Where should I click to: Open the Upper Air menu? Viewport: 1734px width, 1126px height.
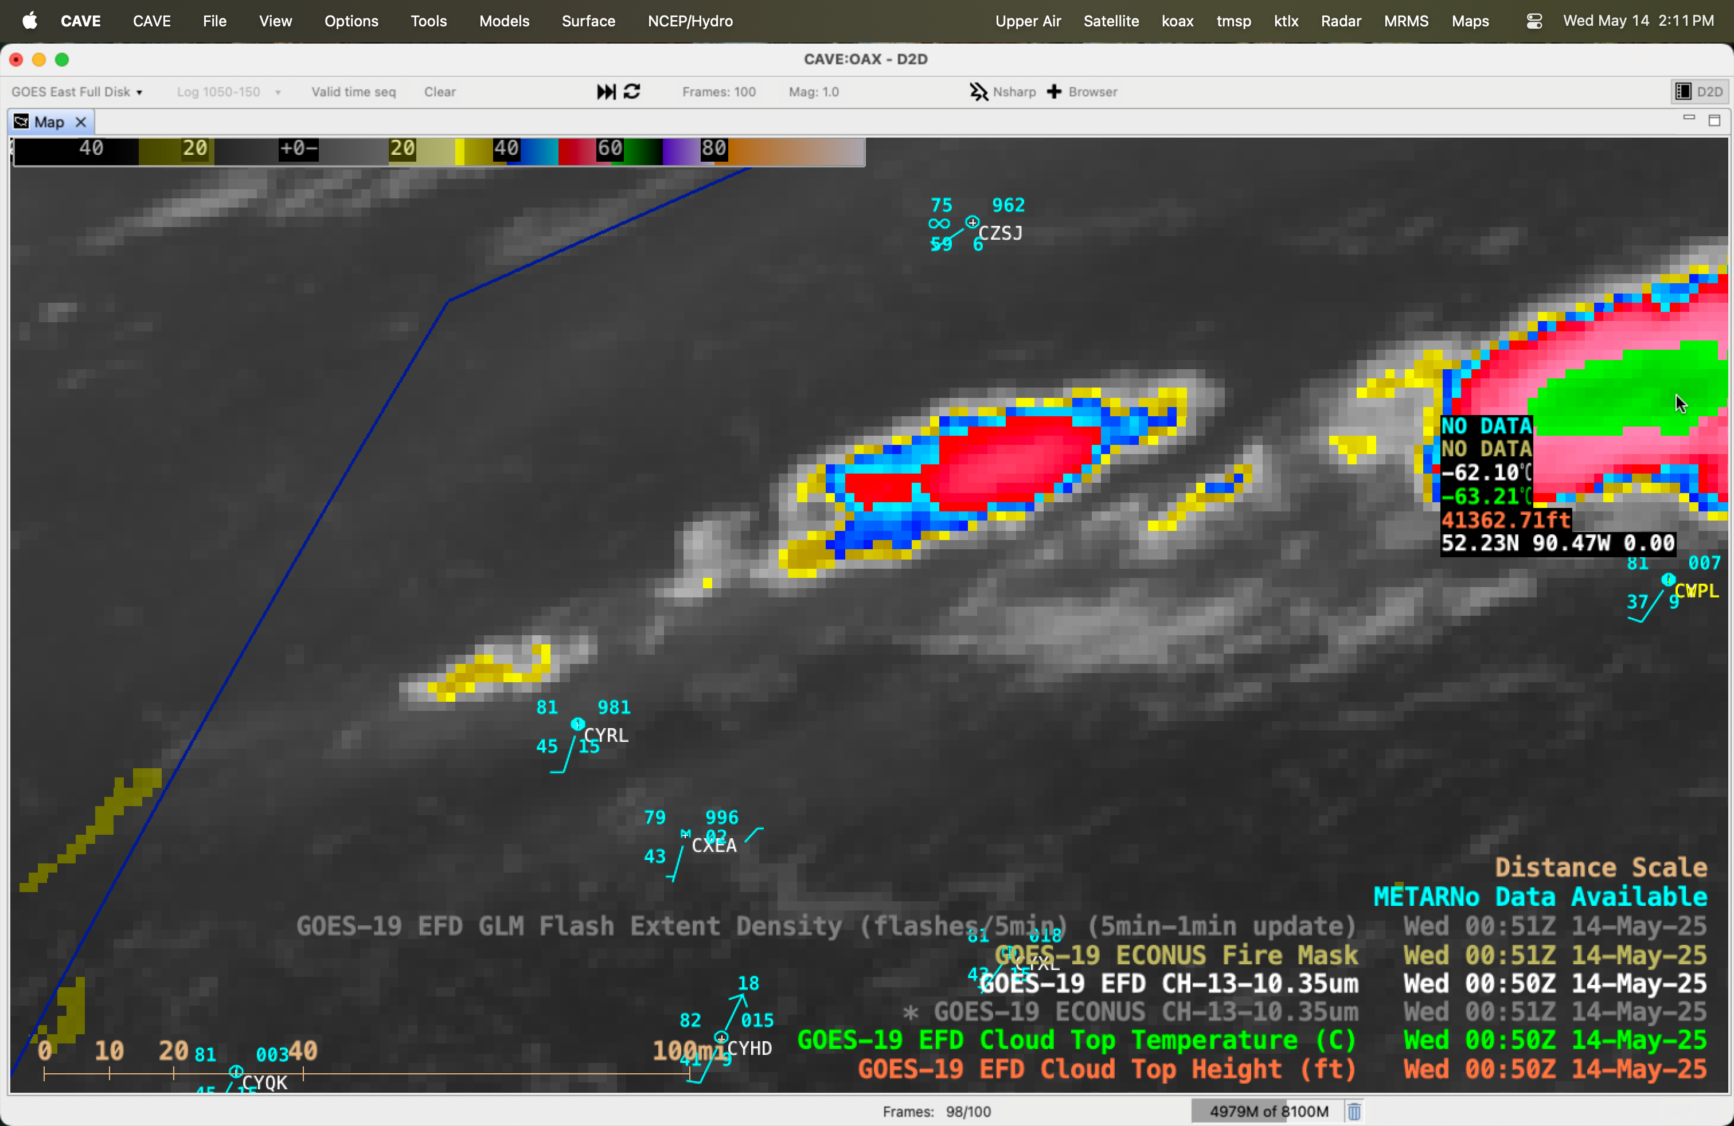[1028, 21]
